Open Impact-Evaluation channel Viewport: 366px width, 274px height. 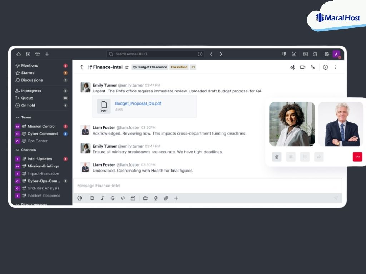pyautogui.click(x=41, y=174)
